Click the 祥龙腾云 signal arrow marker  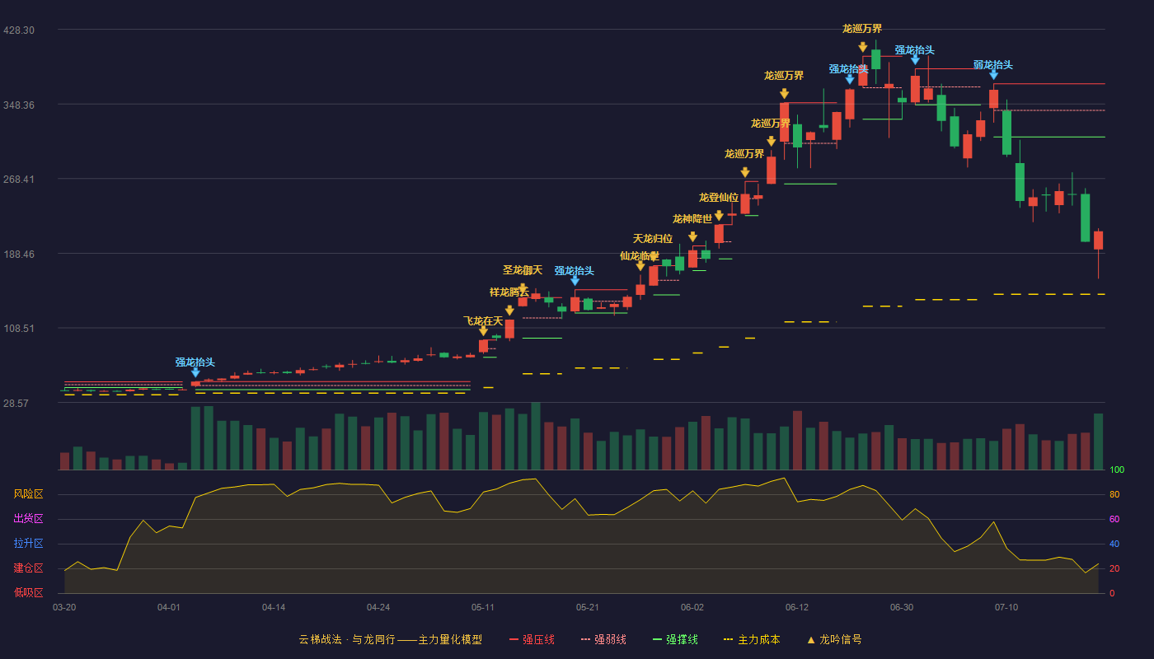(x=509, y=311)
